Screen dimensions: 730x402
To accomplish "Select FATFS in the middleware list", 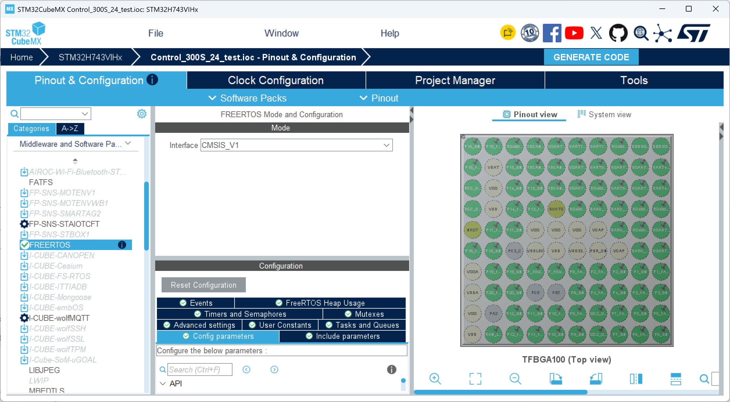I will [x=41, y=182].
